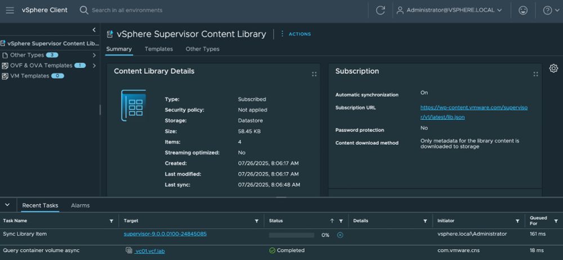Click Sync Library Item progress bar
Screen dimensions: 563x260
(292, 235)
